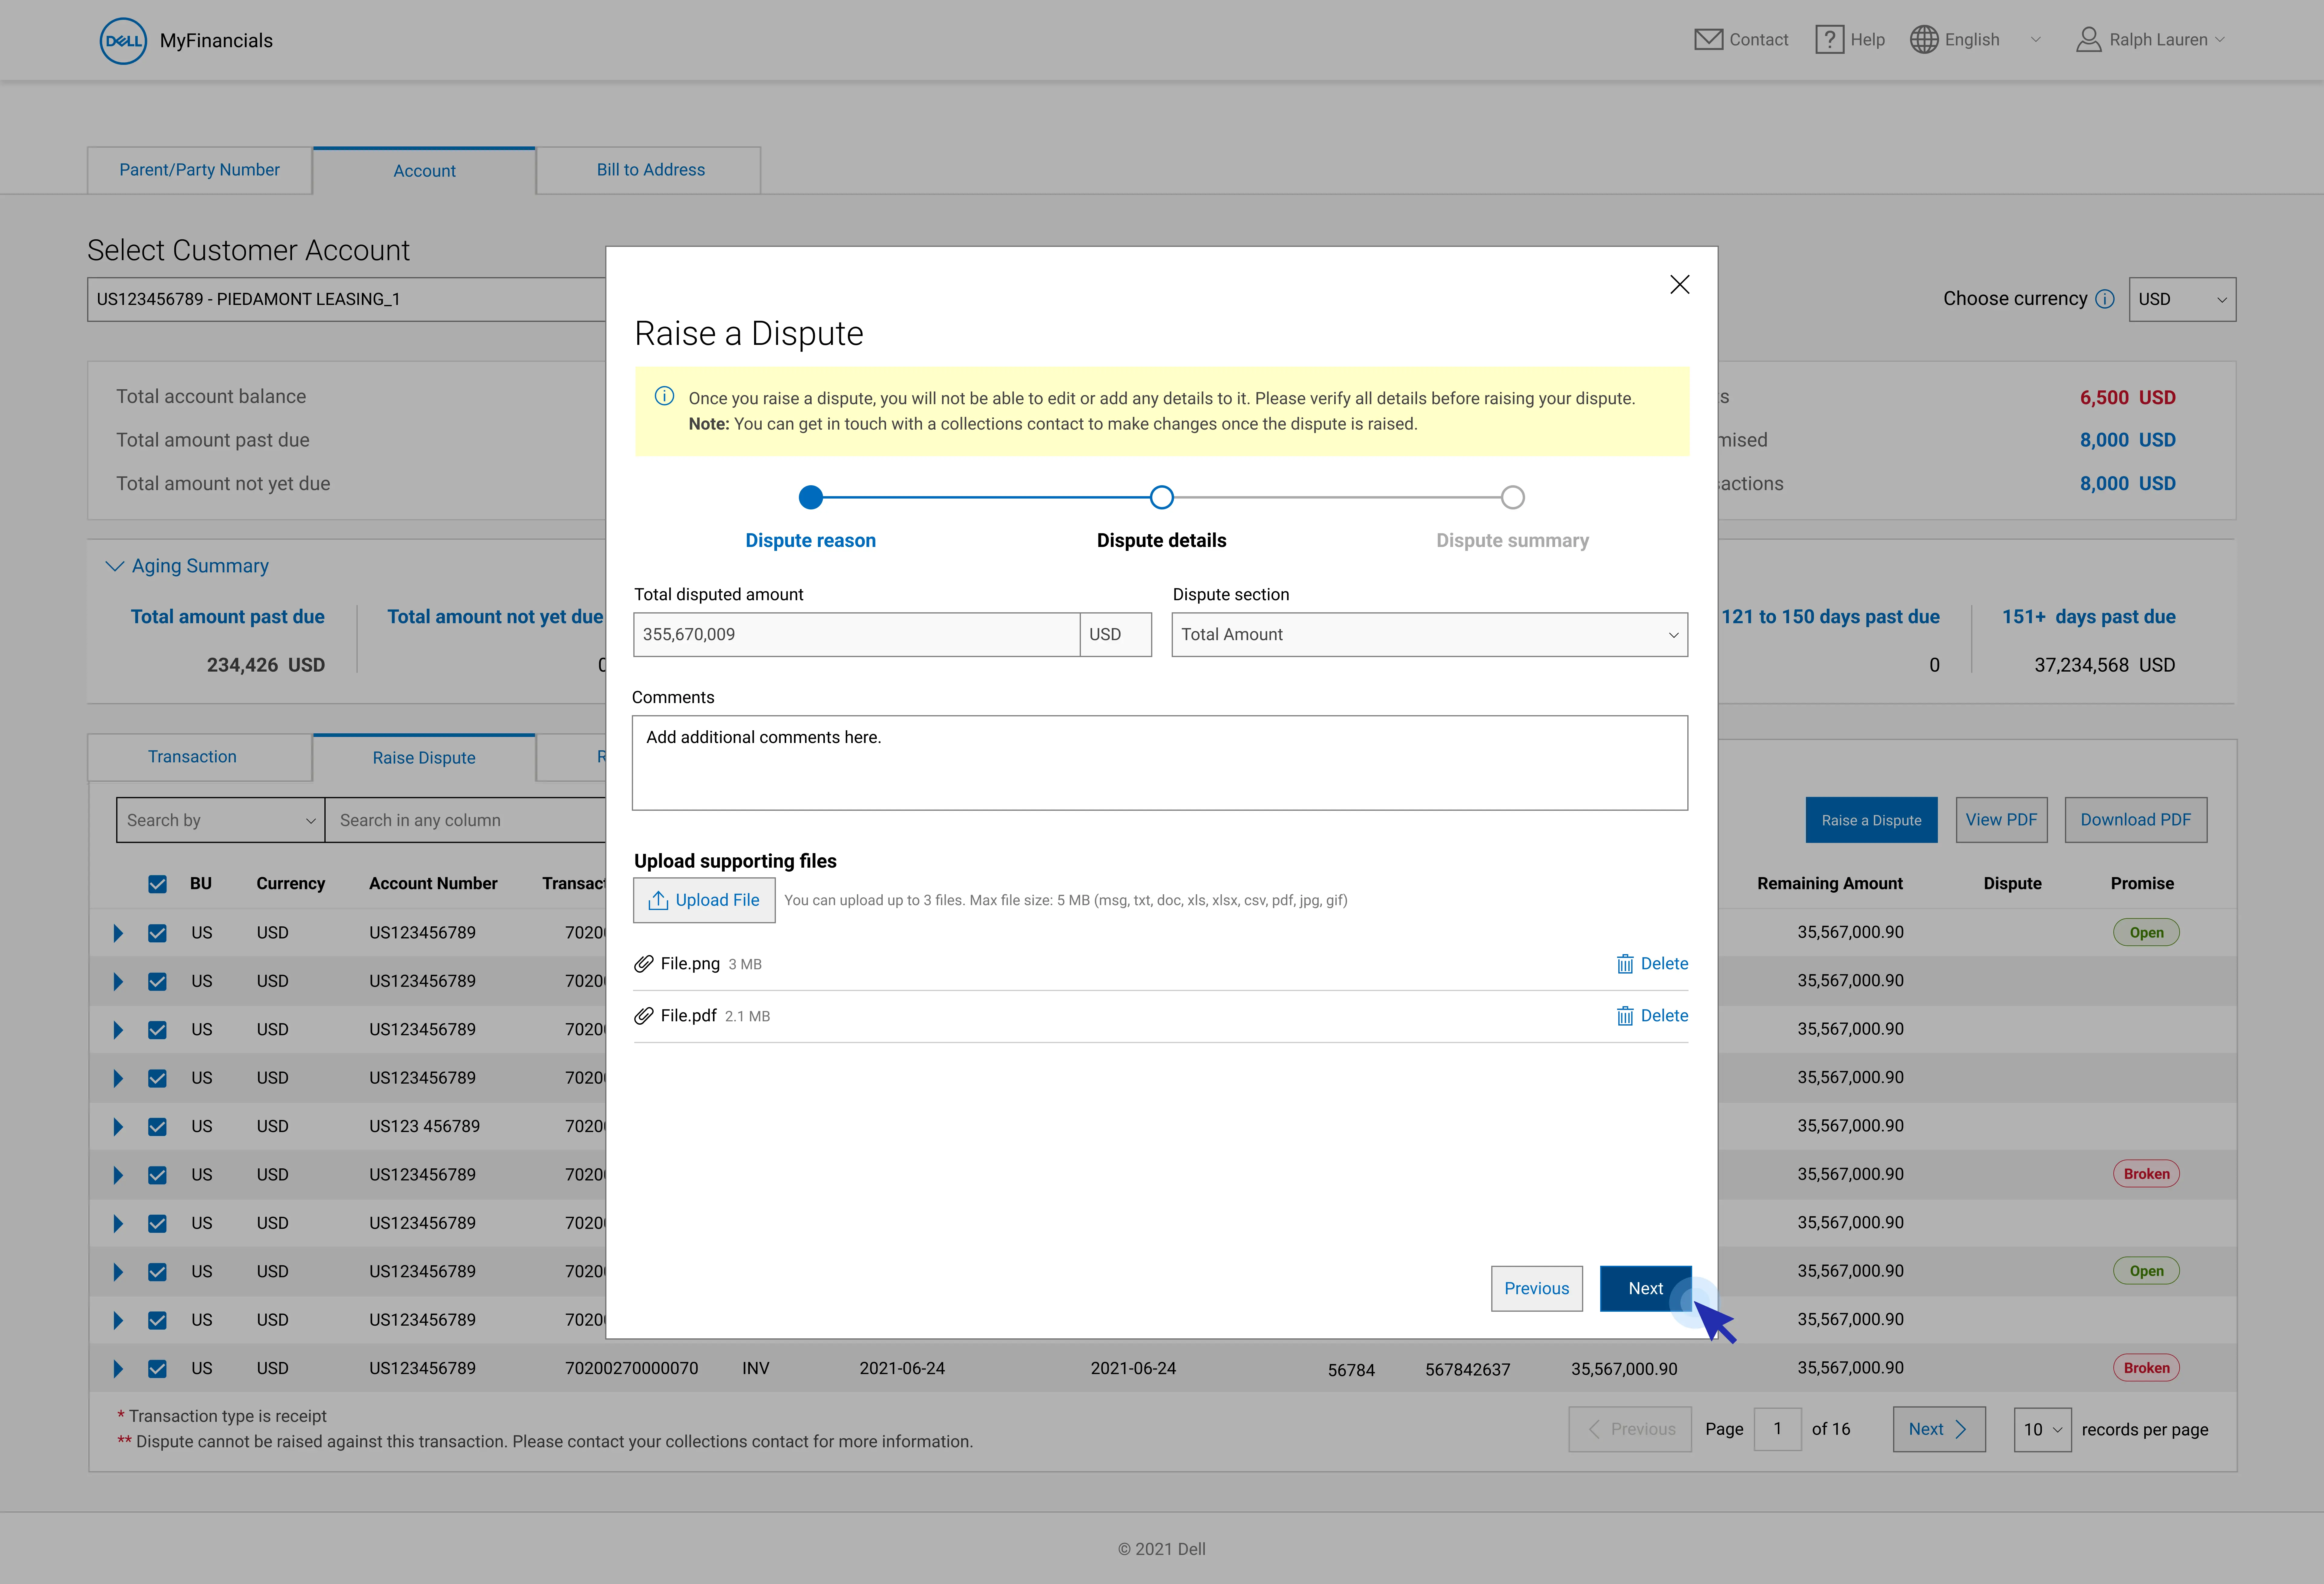This screenshot has height=1584, width=2324.
Task: Click the Comments text area
Action: pos(1160,763)
